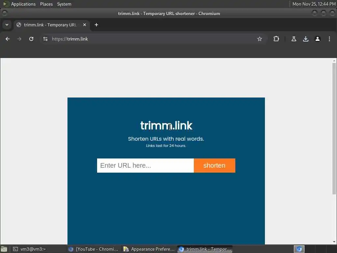This screenshot has width=337, height=253.
Task: Switch to YouTube Chromium taskbar window
Action: pos(93,249)
